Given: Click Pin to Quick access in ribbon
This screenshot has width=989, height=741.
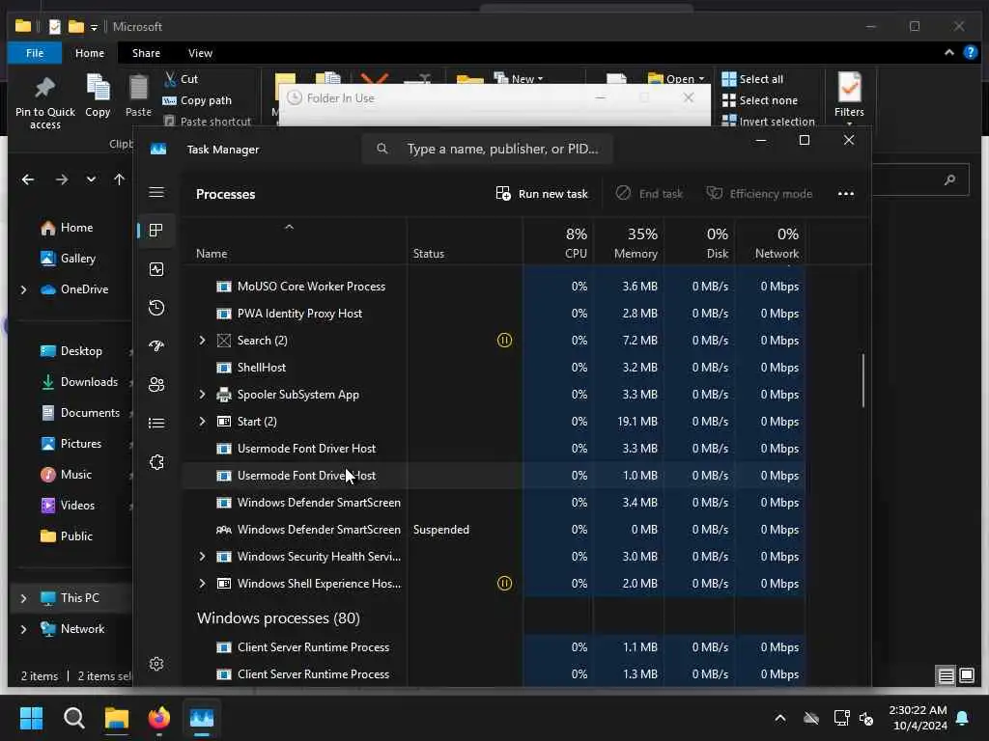Looking at the screenshot, I should (44, 102).
